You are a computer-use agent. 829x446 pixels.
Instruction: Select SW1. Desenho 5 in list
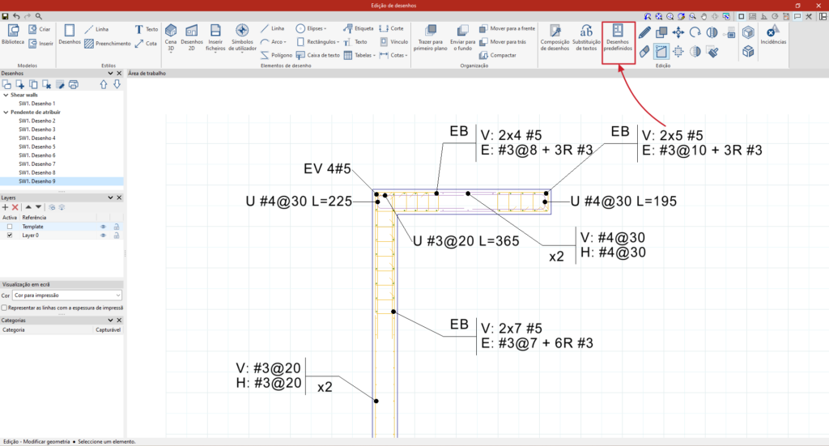pyautogui.click(x=37, y=147)
